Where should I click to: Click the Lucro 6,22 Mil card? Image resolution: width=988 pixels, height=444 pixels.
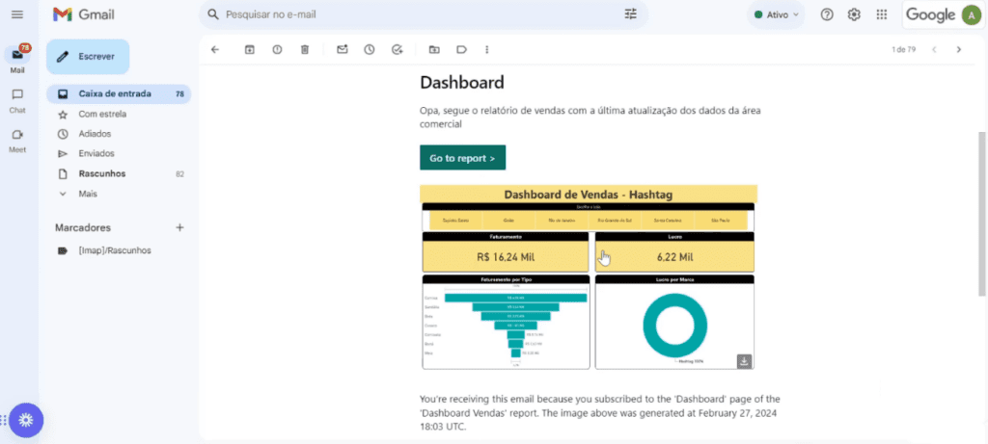pyautogui.click(x=674, y=251)
